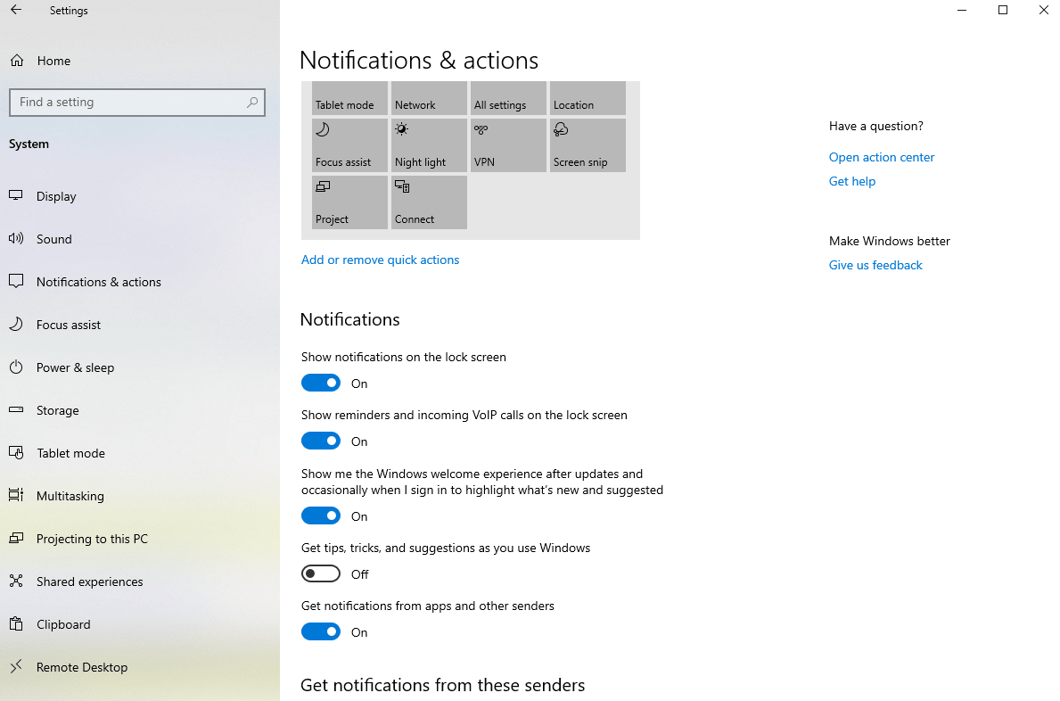Image resolution: width=1060 pixels, height=701 pixels.
Task: Click the Get notifications from these senders heading
Action: [443, 685]
